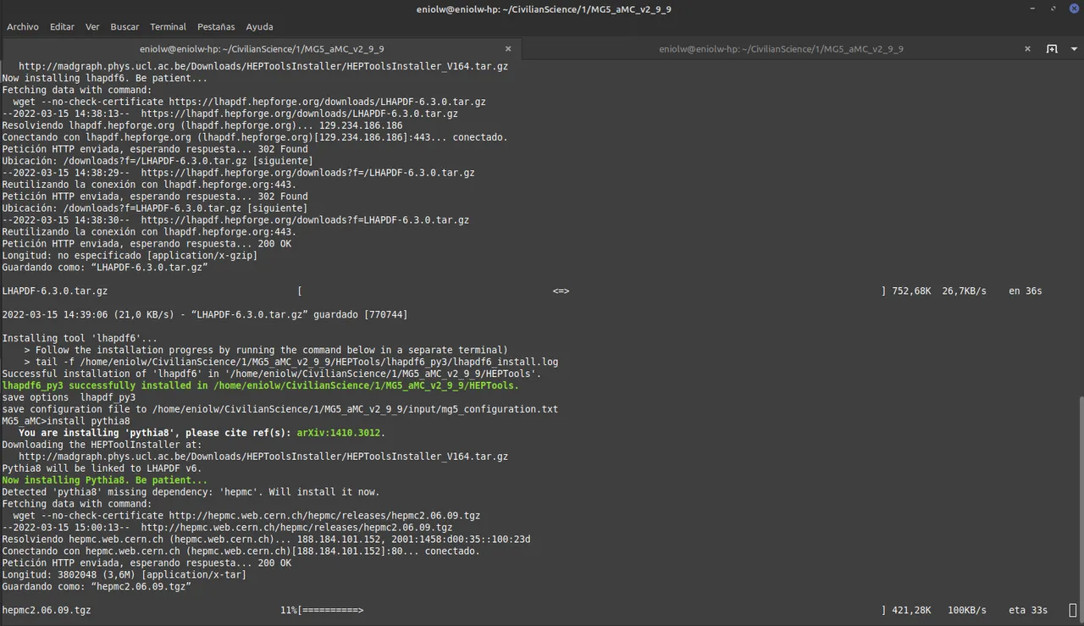The width and height of the screenshot is (1084, 626).
Task: Click the 'Conectando con lhapdf.hepforge.org' line
Action: pyautogui.click(x=255, y=137)
